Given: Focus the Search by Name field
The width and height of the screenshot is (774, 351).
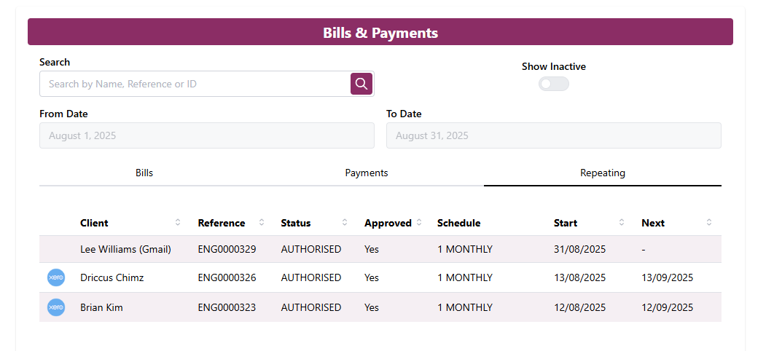Looking at the screenshot, I should click(x=195, y=84).
